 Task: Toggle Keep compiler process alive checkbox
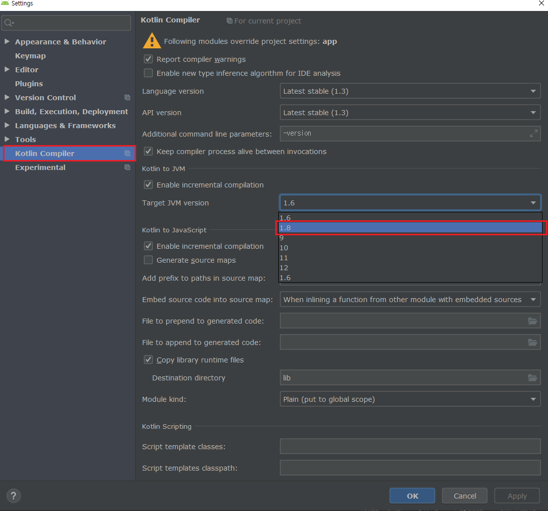point(148,152)
